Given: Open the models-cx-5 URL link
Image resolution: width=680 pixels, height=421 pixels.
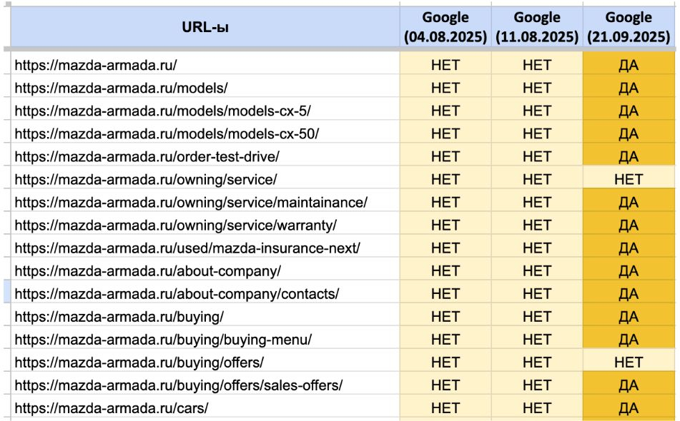Looking at the screenshot, I should [162, 111].
